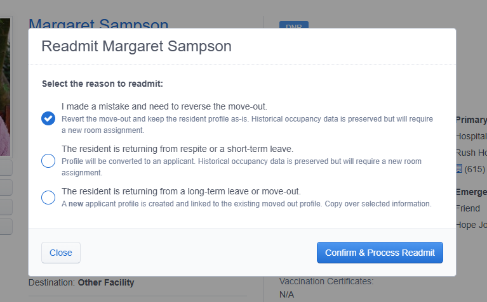Click the Close button in the dialog
This screenshot has height=302, width=487.
(61, 253)
